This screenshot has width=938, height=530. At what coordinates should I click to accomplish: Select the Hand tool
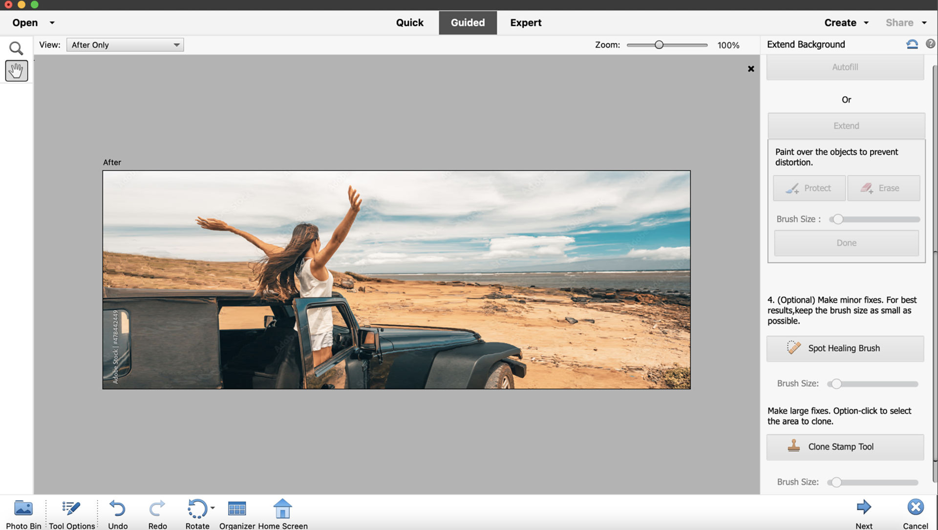click(x=16, y=71)
